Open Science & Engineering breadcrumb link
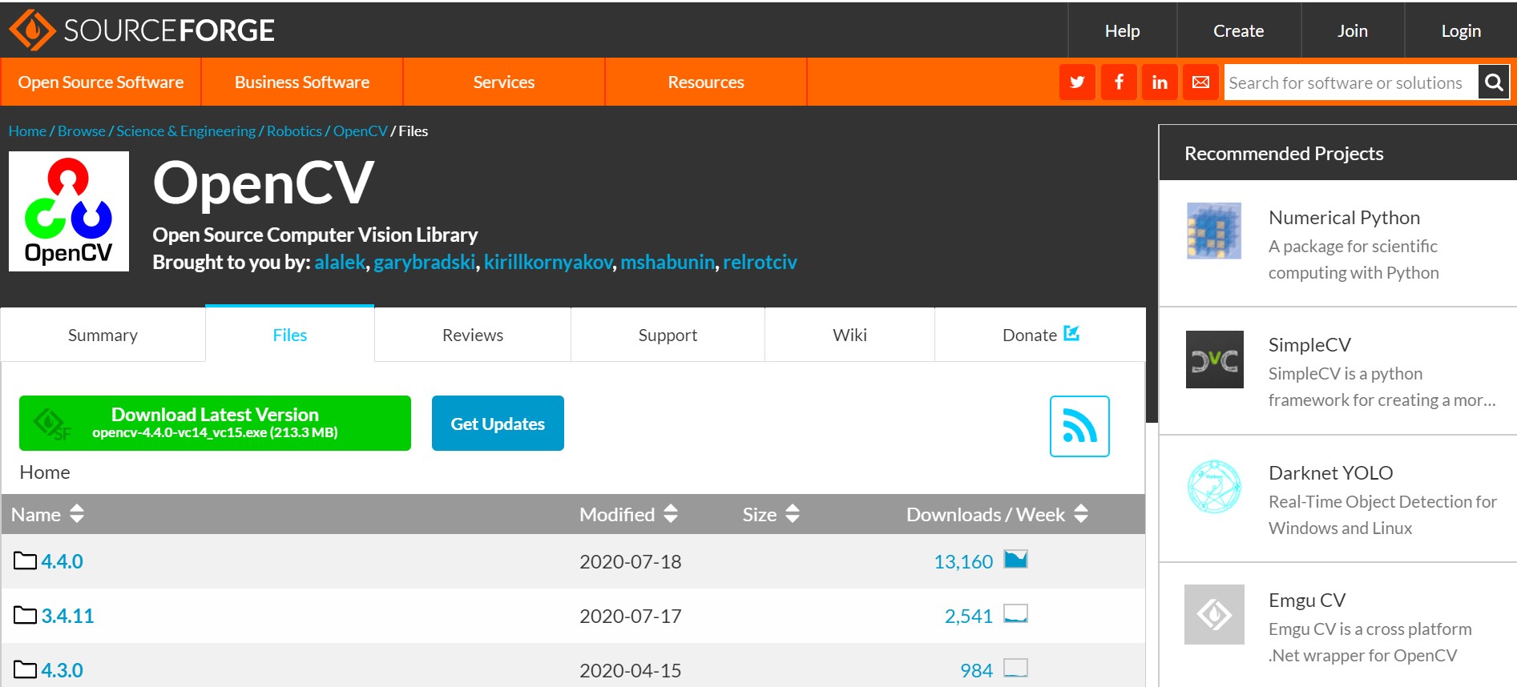1517x687 pixels. pyautogui.click(x=186, y=131)
